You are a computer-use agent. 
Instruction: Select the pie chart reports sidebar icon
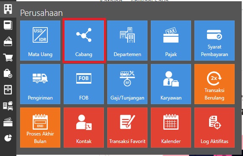pos(8,138)
